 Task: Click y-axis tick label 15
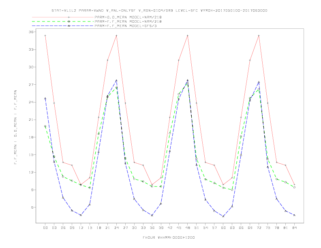point(31,155)
